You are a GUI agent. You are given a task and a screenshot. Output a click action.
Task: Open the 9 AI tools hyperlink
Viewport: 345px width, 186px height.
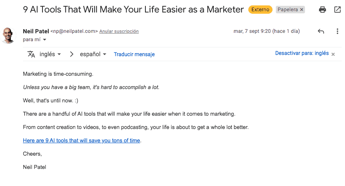(x=81, y=141)
